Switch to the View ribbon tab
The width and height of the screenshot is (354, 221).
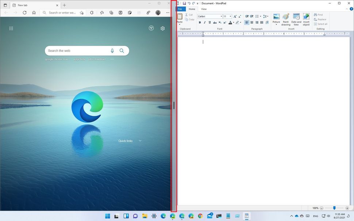pyautogui.click(x=204, y=9)
